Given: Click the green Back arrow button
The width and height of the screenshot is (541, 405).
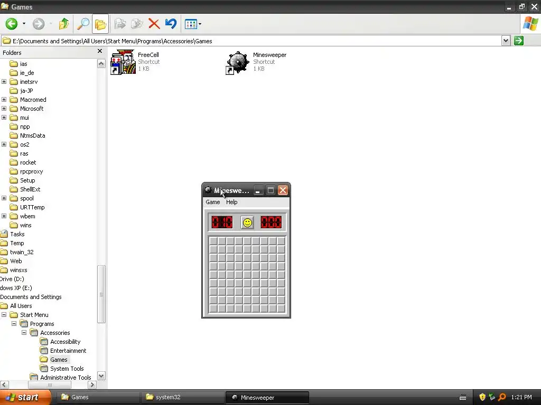Looking at the screenshot, I should 12,24.
